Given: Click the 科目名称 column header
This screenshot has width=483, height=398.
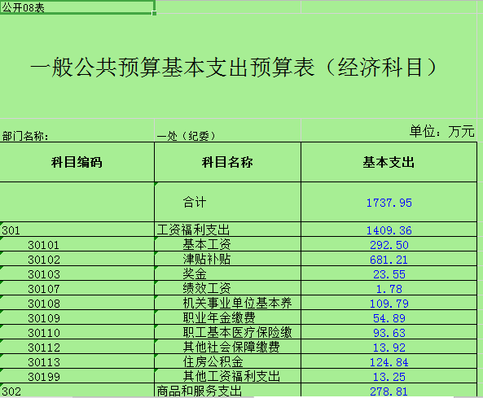Looking at the screenshot, I should click(x=227, y=162).
